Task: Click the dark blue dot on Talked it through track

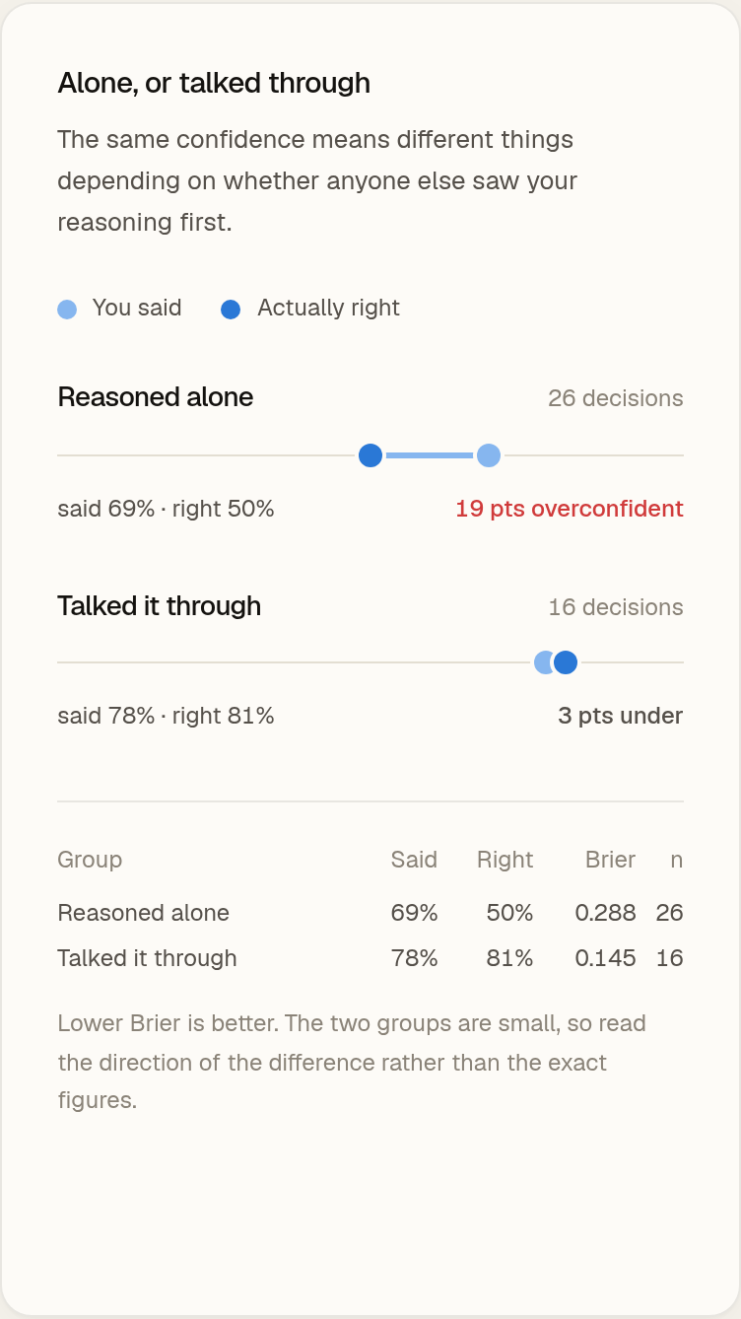Action: pos(566,662)
